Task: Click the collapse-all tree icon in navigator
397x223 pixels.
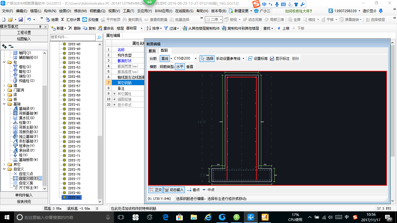Action: [x=11, y=46]
